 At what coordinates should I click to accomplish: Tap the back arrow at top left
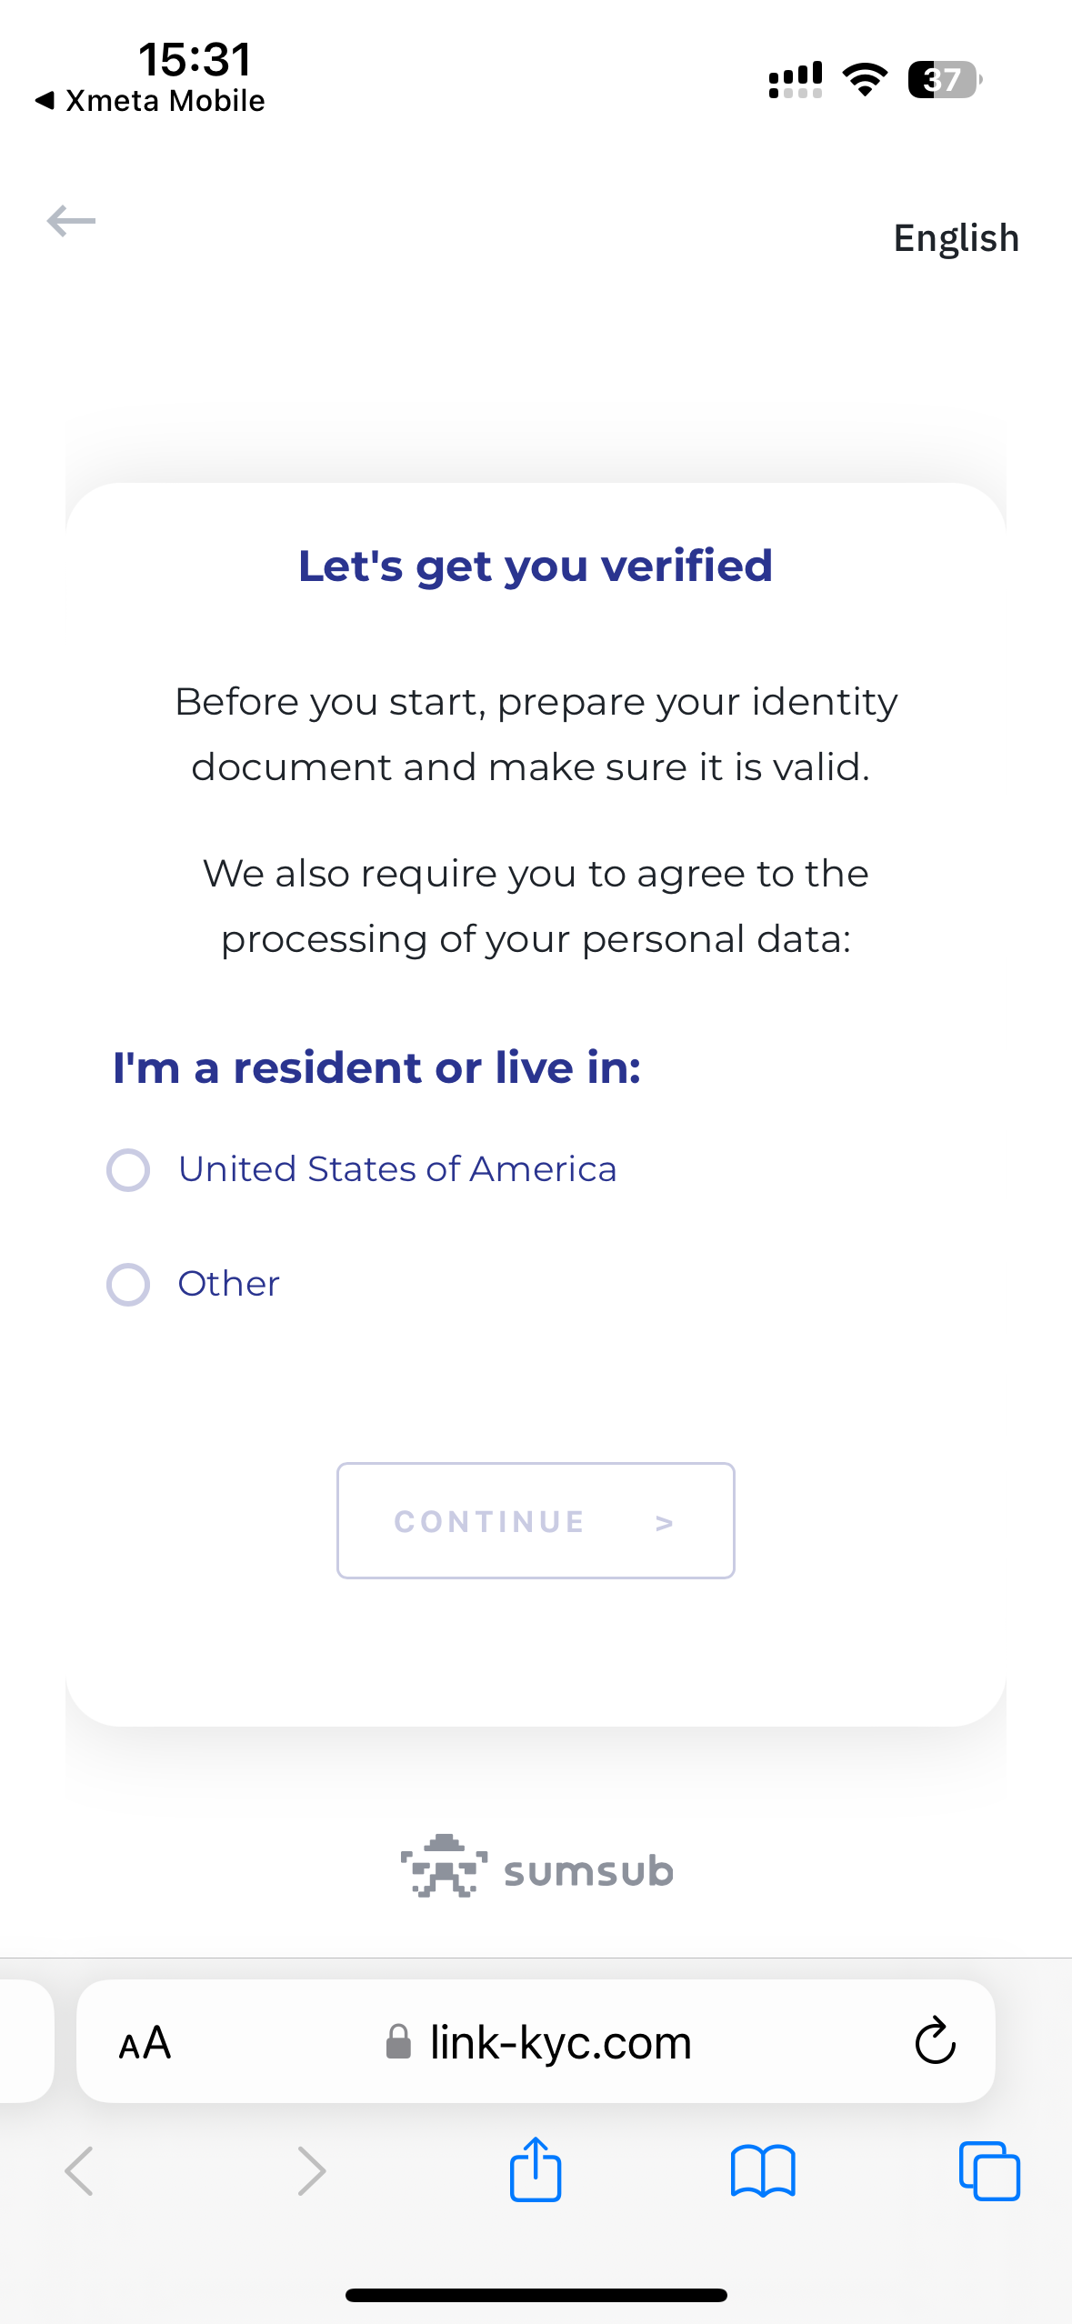point(71,221)
